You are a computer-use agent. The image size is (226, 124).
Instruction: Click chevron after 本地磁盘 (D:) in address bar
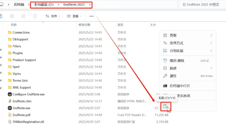[x=58, y=5]
